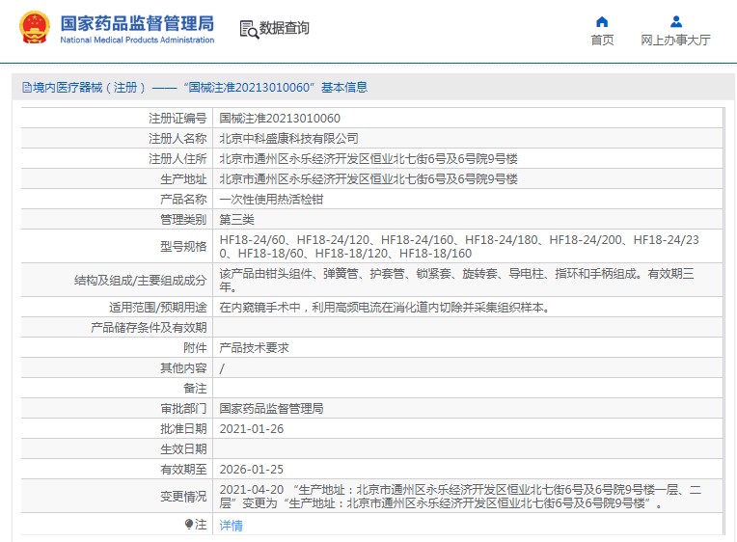Click the 批准日期 row label
The width and height of the screenshot is (737, 542).
[183, 429]
